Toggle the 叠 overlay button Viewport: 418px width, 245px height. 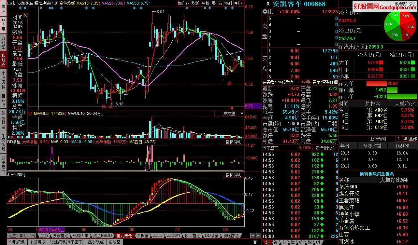(x=214, y=3)
